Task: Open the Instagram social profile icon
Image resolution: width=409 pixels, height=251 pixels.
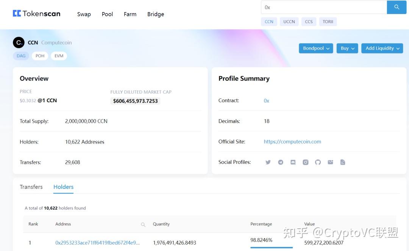Action: (306, 162)
